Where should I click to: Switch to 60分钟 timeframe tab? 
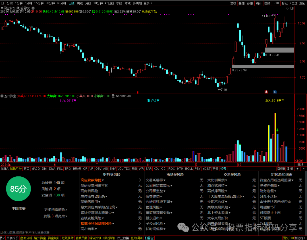61,3
